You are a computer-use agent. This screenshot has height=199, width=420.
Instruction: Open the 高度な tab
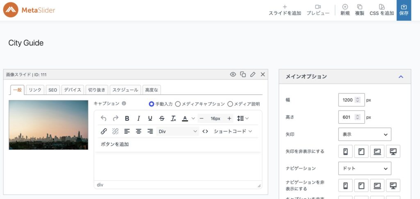152,90
